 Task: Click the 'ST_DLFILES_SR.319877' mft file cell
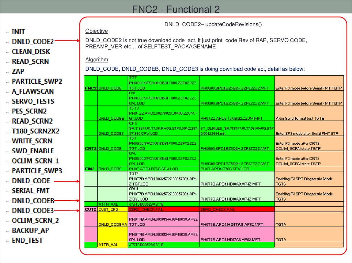[237, 128]
